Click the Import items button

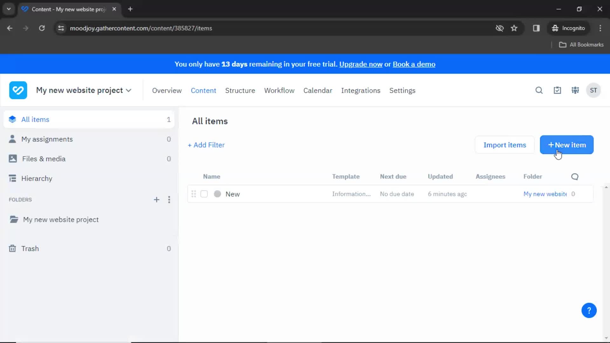click(x=505, y=145)
